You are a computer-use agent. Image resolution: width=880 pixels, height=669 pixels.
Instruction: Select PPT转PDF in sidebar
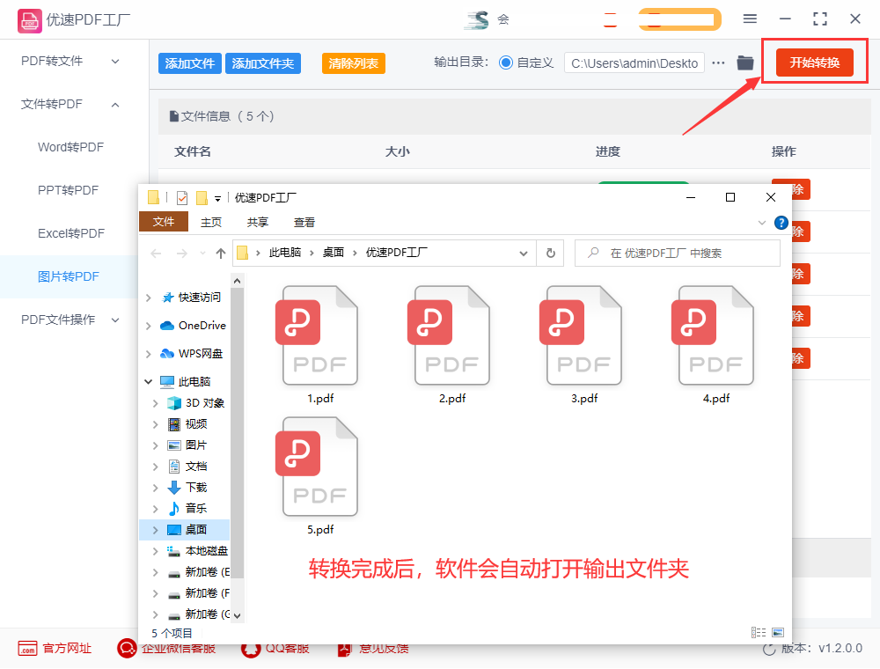[x=68, y=190]
